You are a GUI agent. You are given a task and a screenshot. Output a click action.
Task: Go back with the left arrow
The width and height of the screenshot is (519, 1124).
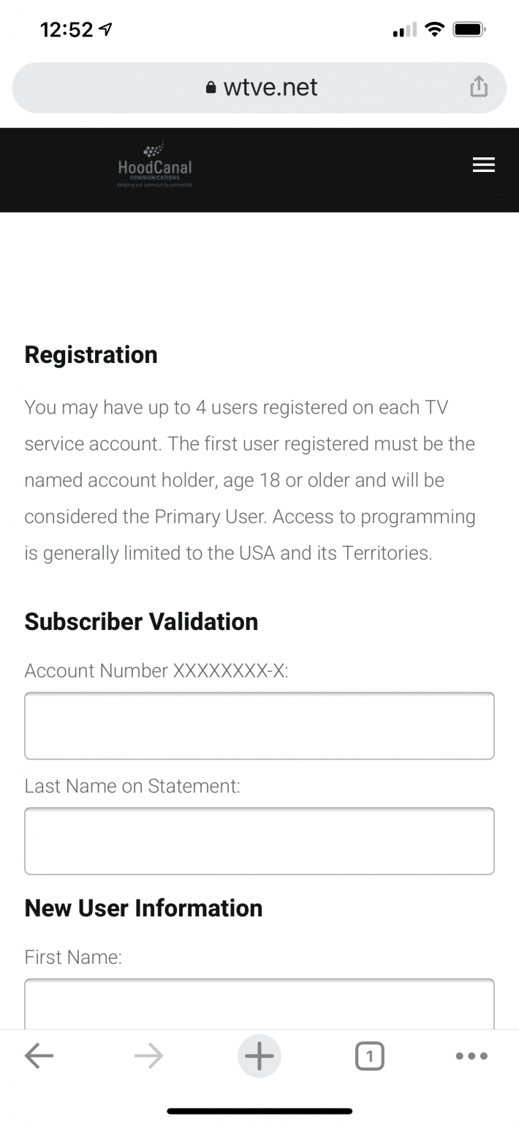pyautogui.click(x=39, y=1056)
